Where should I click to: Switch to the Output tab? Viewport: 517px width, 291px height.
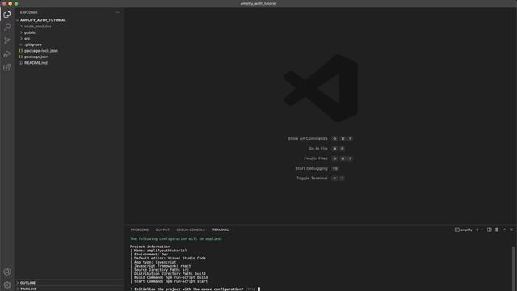(x=162, y=230)
